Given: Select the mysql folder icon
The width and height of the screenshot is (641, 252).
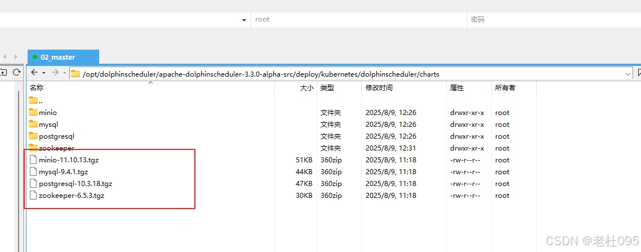Looking at the screenshot, I should click(x=33, y=124).
